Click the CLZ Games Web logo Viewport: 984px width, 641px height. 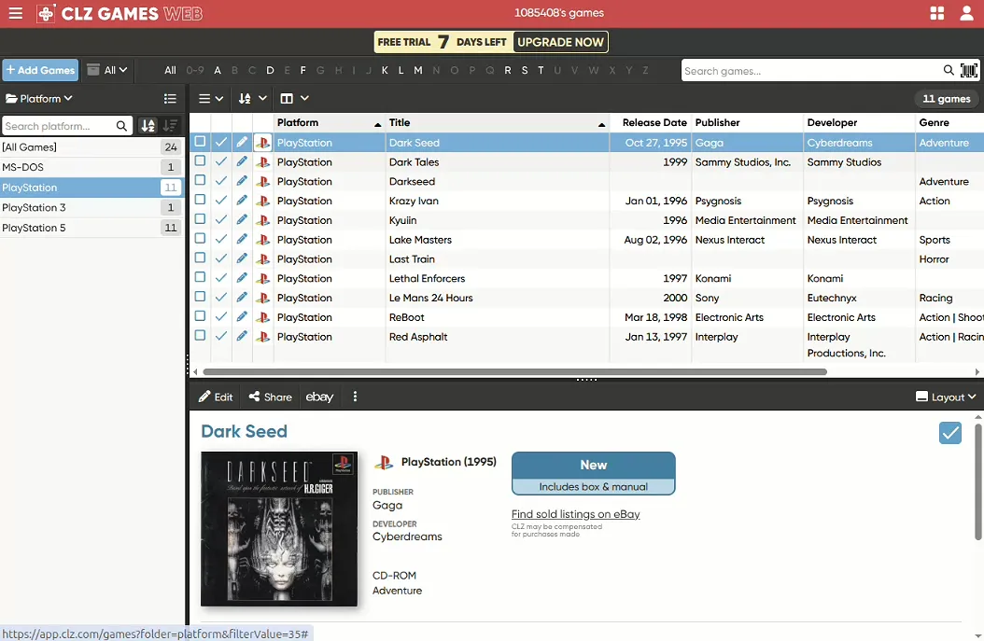119,13
